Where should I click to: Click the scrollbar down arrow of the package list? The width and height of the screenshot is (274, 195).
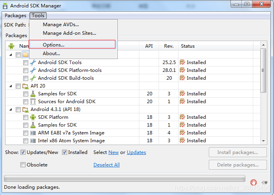point(263,141)
